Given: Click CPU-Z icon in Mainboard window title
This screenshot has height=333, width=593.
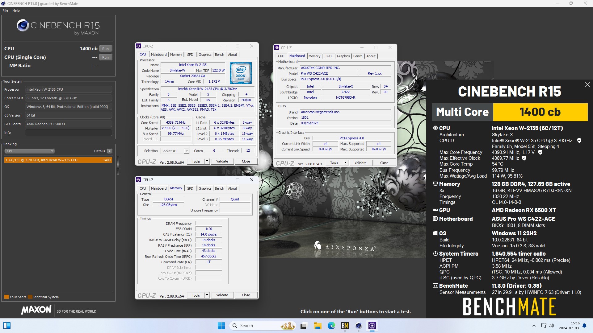Looking at the screenshot, I should 277,47.
